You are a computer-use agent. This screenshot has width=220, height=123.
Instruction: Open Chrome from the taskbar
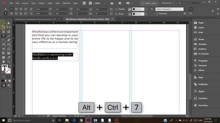pos(81,120)
